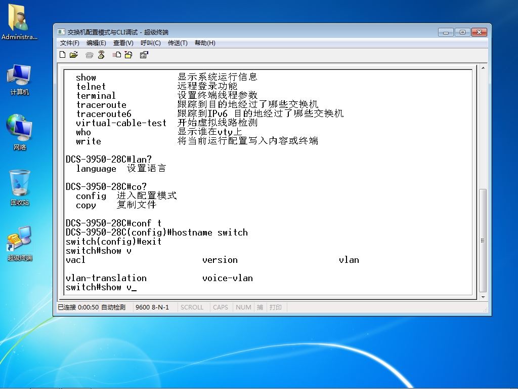Image resolution: width=518 pixels, height=389 pixels.
Task: Open the 帮助(H) menu
Action: [205, 43]
